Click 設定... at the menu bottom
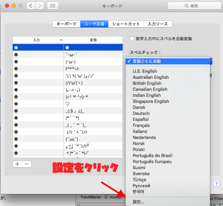The height and width of the screenshot is (206, 223). pyautogui.click(x=138, y=202)
